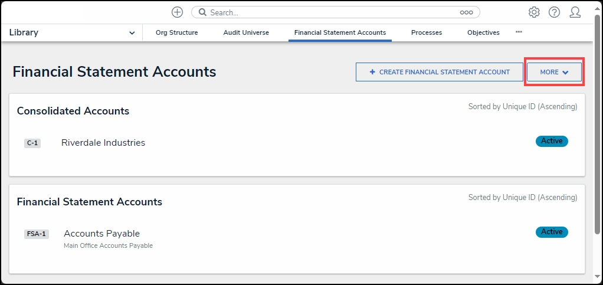Switch to the Audit Universe tab
This screenshot has height=285, width=603.
click(x=246, y=33)
